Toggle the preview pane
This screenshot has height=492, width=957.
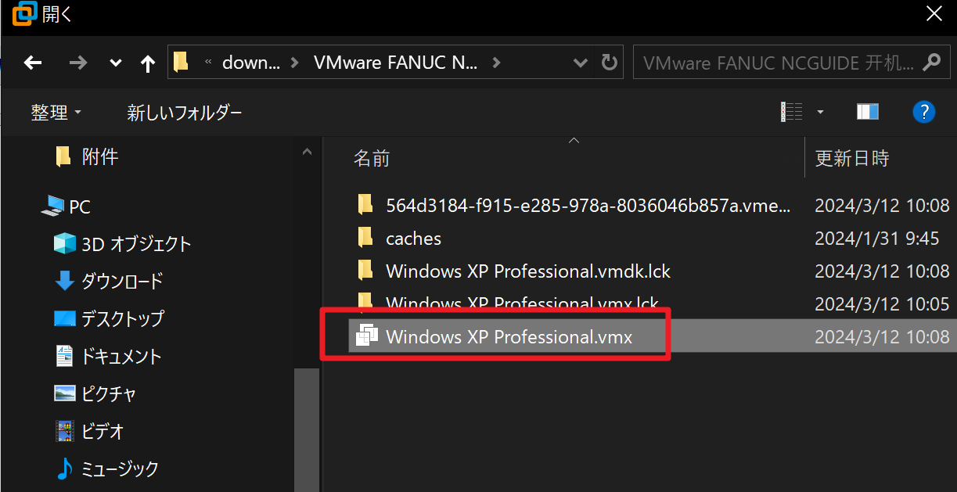click(868, 112)
